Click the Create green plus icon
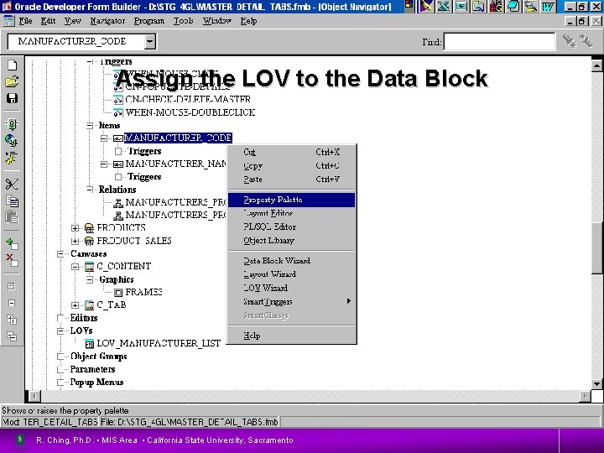This screenshot has height=453, width=604. point(12,243)
